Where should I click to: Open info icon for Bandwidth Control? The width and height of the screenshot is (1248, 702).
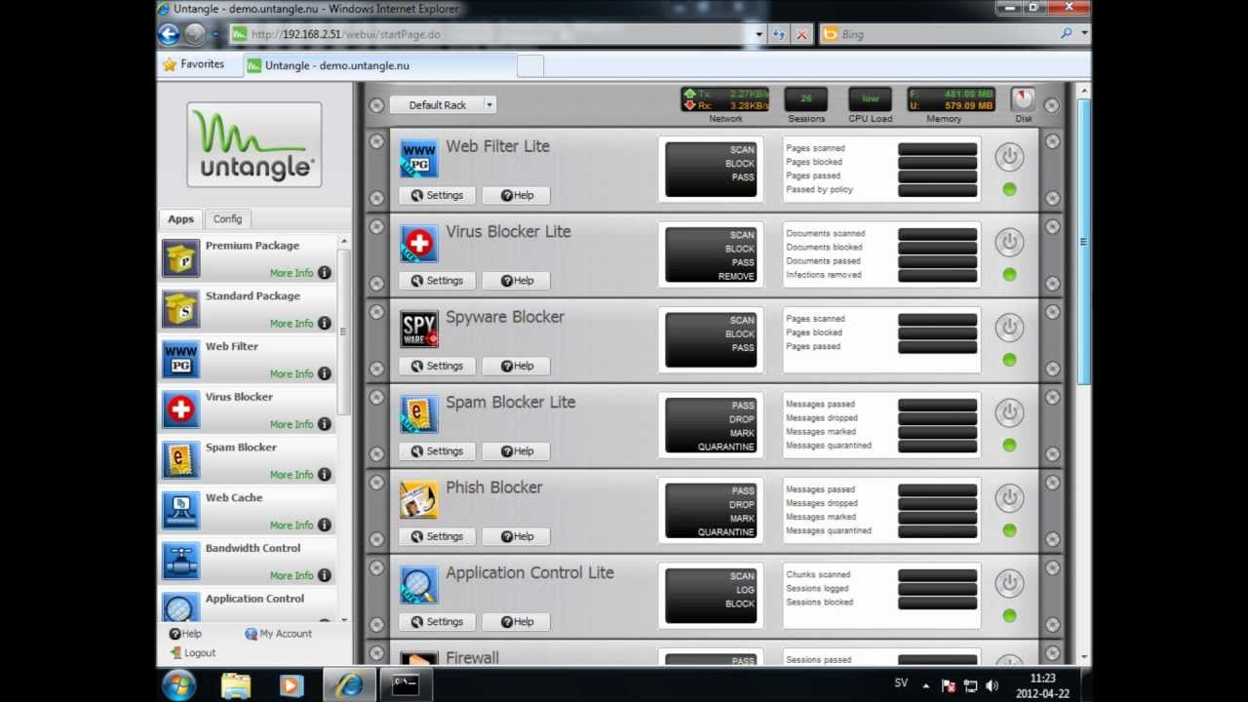325,575
